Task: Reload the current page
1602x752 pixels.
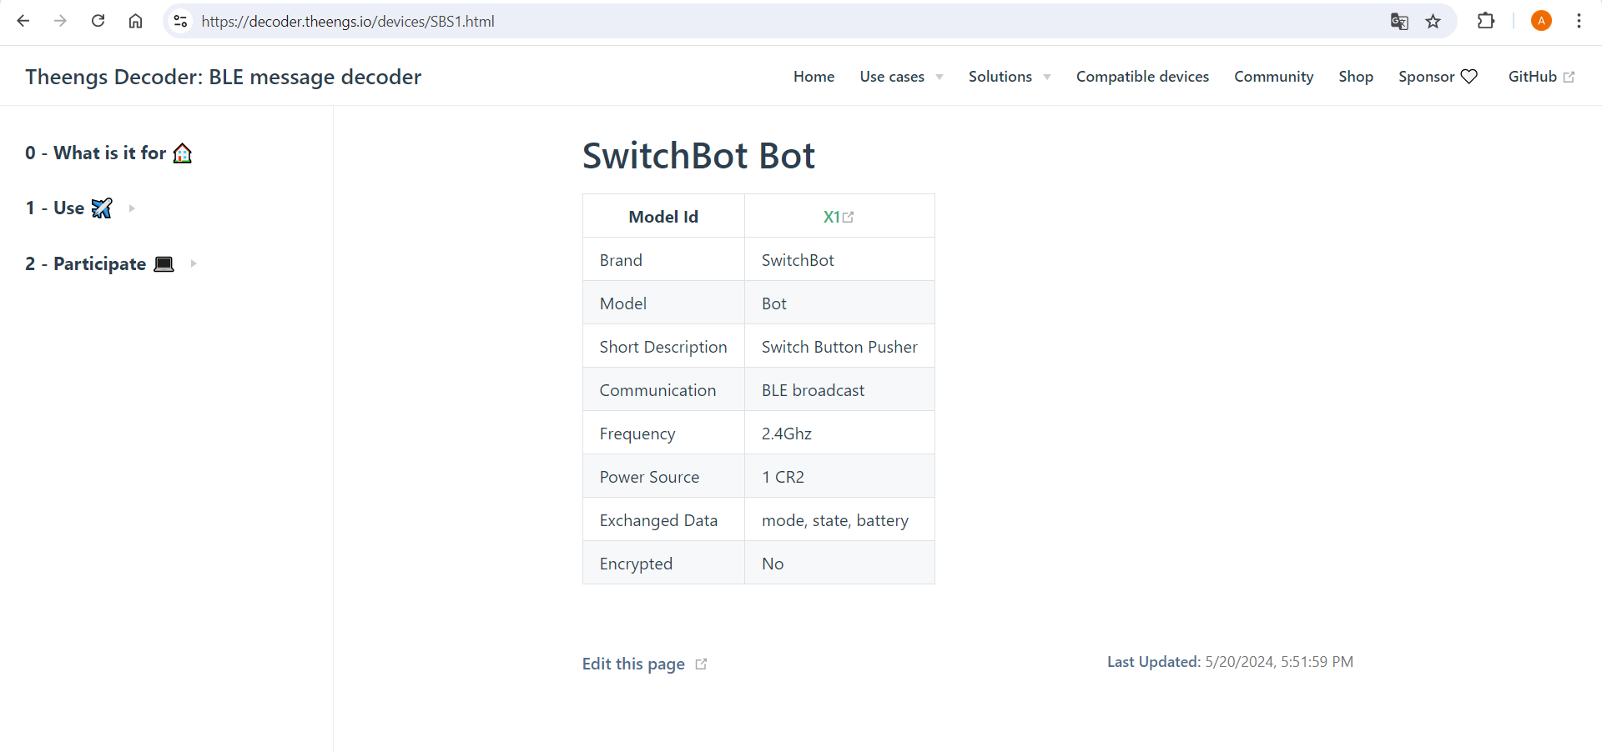Action: [98, 21]
